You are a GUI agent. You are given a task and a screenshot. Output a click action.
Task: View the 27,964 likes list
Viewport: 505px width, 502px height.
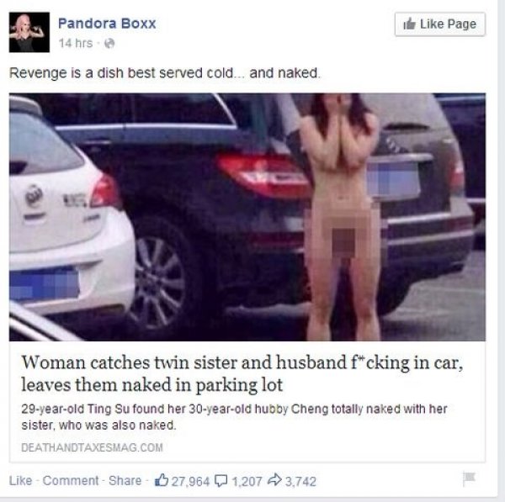pos(190,482)
